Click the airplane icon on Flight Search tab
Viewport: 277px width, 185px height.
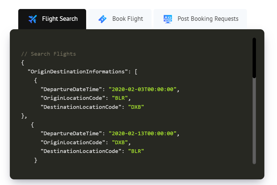coord(33,19)
